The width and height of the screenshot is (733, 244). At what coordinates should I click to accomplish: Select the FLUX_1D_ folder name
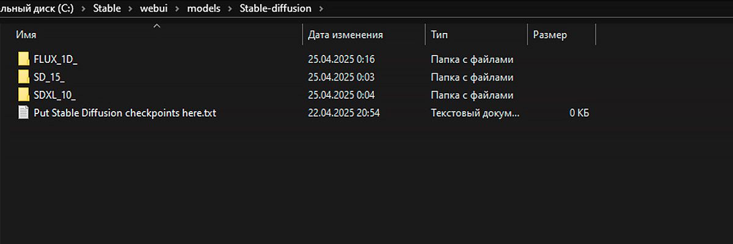tap(56, 59)
